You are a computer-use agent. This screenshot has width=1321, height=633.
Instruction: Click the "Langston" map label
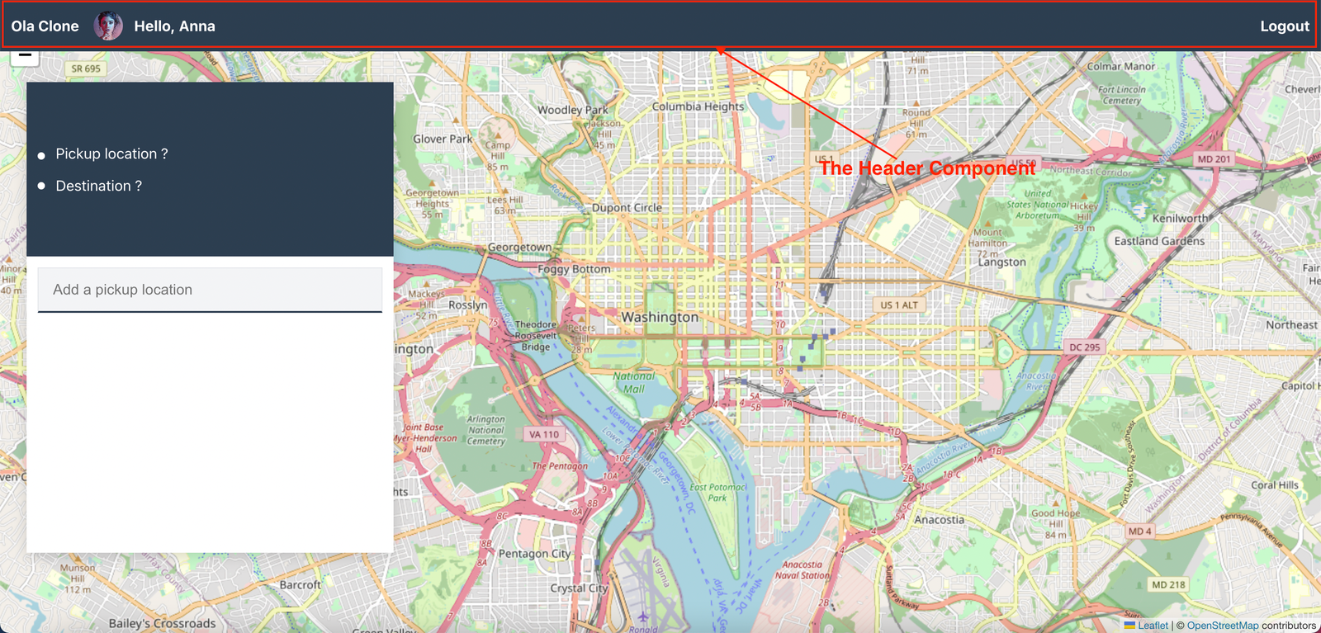coord(1002,262)
